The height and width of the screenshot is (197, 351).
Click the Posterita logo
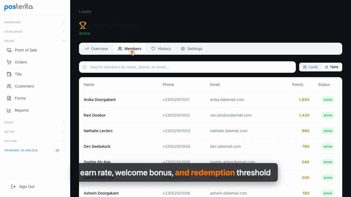pos(19,7)
